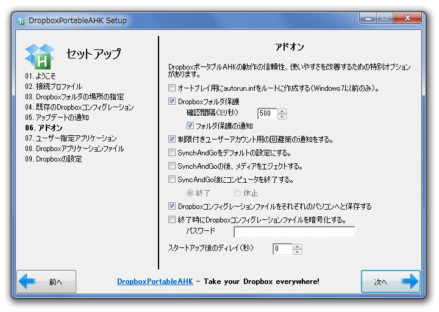Enable autorun.inf creation checkbox
This screenshot has width=439, height=312.
[x=171, y=88]
